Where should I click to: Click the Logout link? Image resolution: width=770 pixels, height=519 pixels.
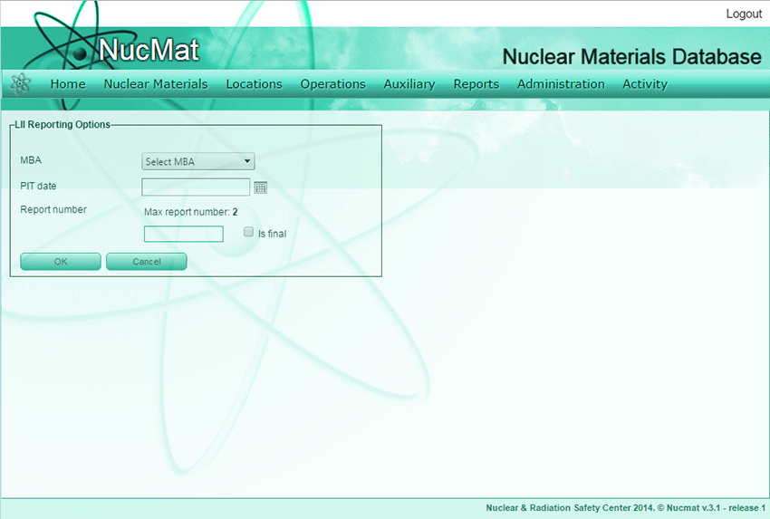coord(744,14)
